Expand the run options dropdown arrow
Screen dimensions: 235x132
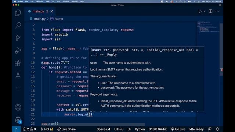click(204, 11)
